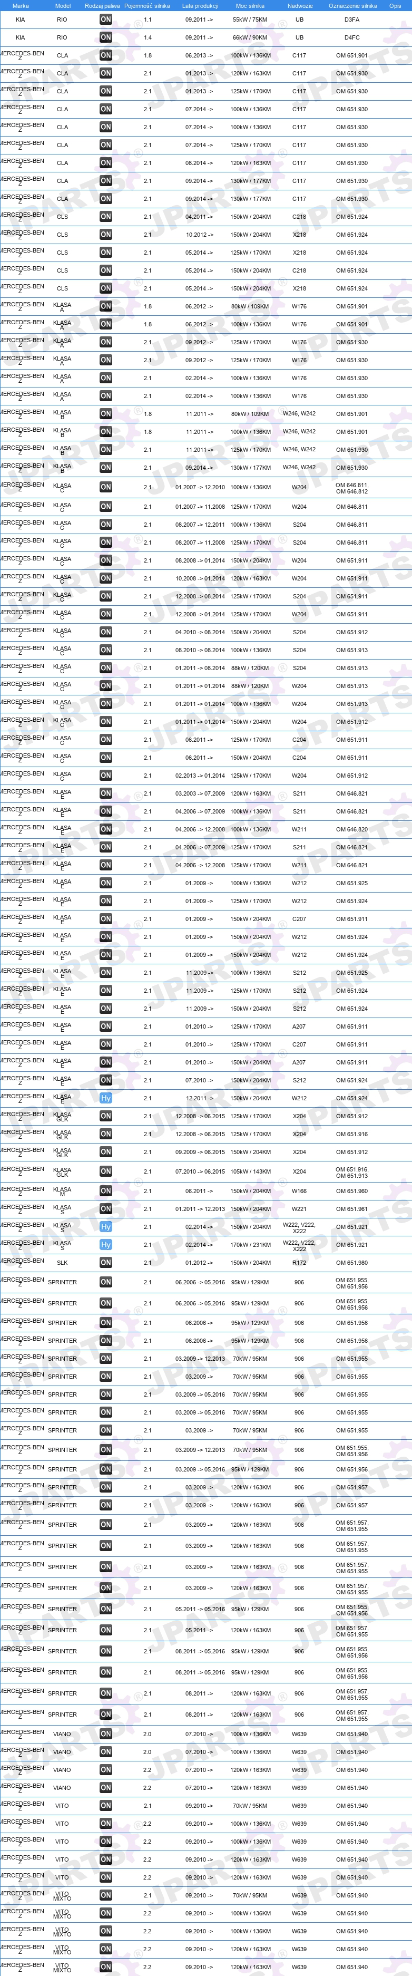
Task: Click the ON icon in the KLASA B 80kW / 109KM row
Action: [x=106, y=413]
